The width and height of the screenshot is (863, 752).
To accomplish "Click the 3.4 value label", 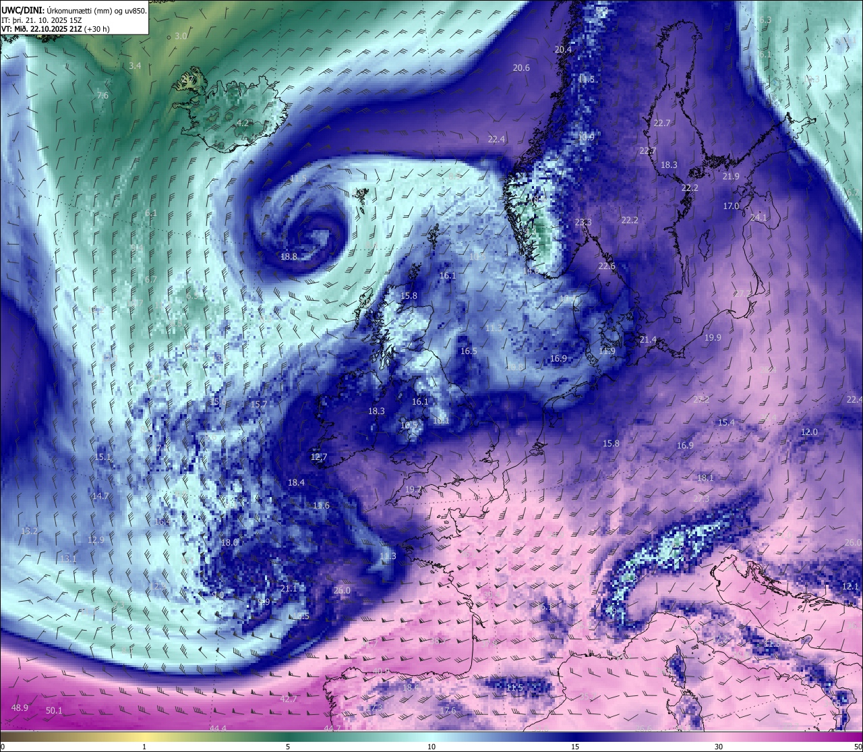I will coord(135,65).
